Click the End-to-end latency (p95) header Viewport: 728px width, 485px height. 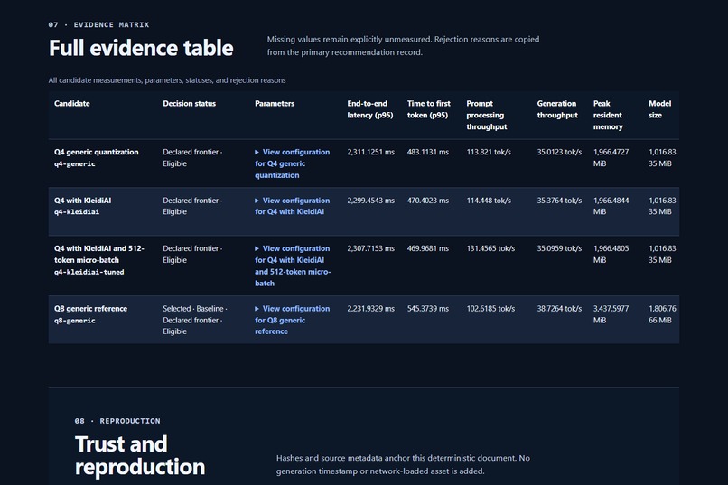(370, 109)
